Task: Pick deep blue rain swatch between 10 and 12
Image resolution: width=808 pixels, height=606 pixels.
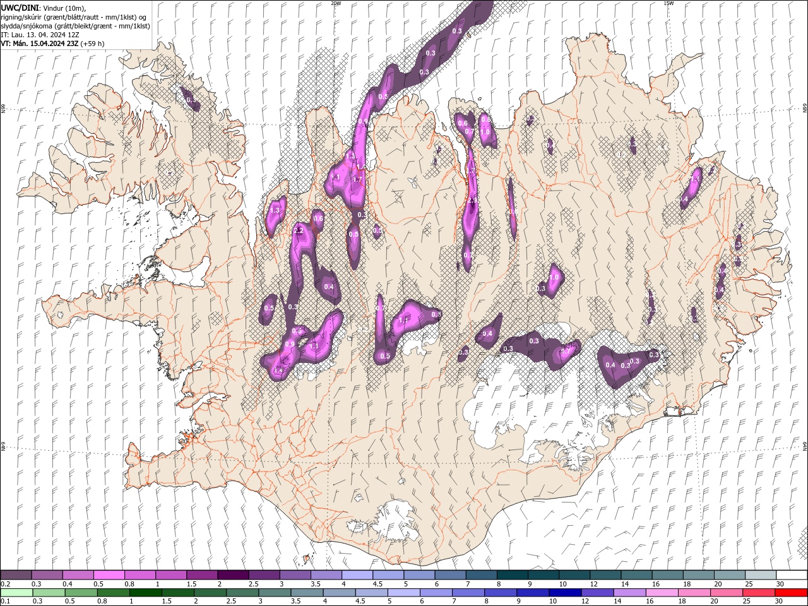Action: (565, 593)
